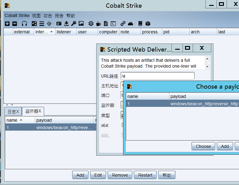Screen dimensions: 239x185
Task: Click payload header in Choose a payload dialog
Action: tap(204, 96)
